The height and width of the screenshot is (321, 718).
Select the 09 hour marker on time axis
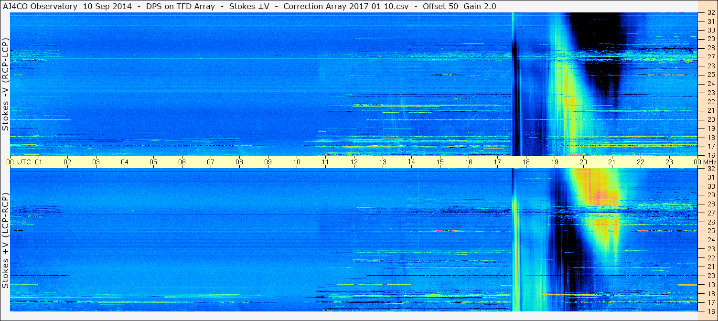268,162
